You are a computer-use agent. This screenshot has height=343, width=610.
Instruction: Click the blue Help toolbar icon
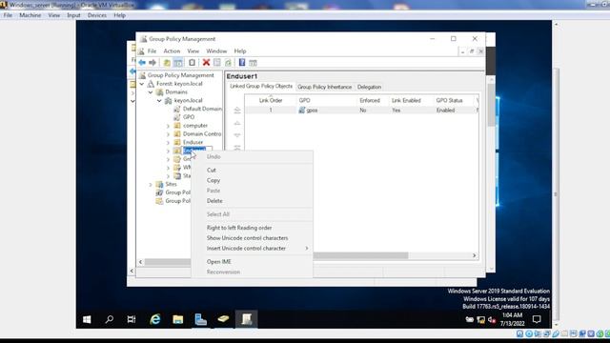pyautogui.click(x=242, y=63)
